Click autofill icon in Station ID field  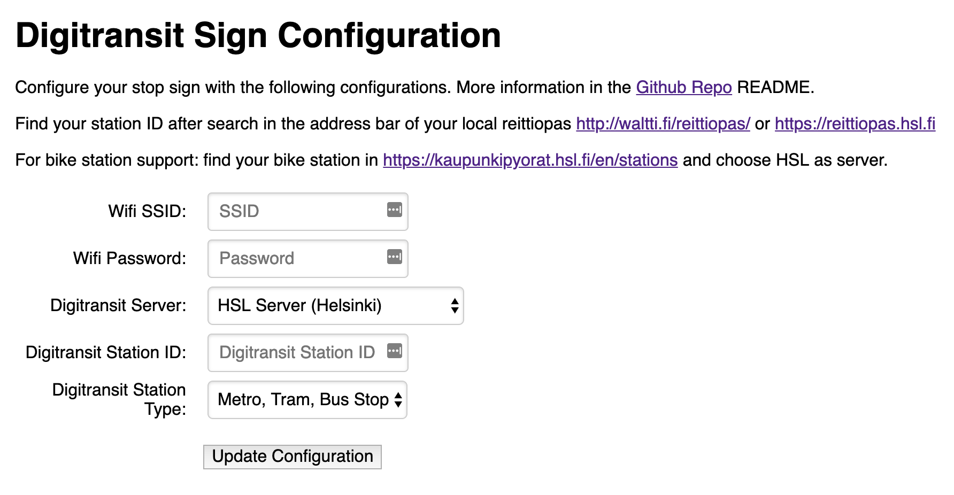[x=395, y=351]
